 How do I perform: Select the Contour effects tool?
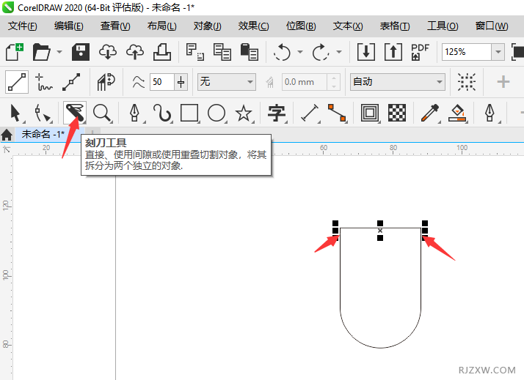(370, 113)
